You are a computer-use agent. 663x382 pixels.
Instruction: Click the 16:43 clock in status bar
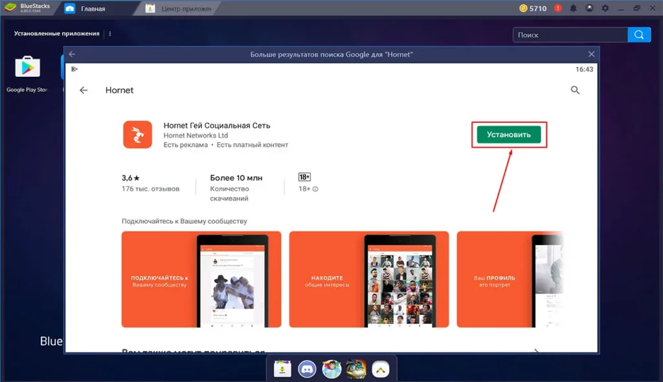pos(584,69)
